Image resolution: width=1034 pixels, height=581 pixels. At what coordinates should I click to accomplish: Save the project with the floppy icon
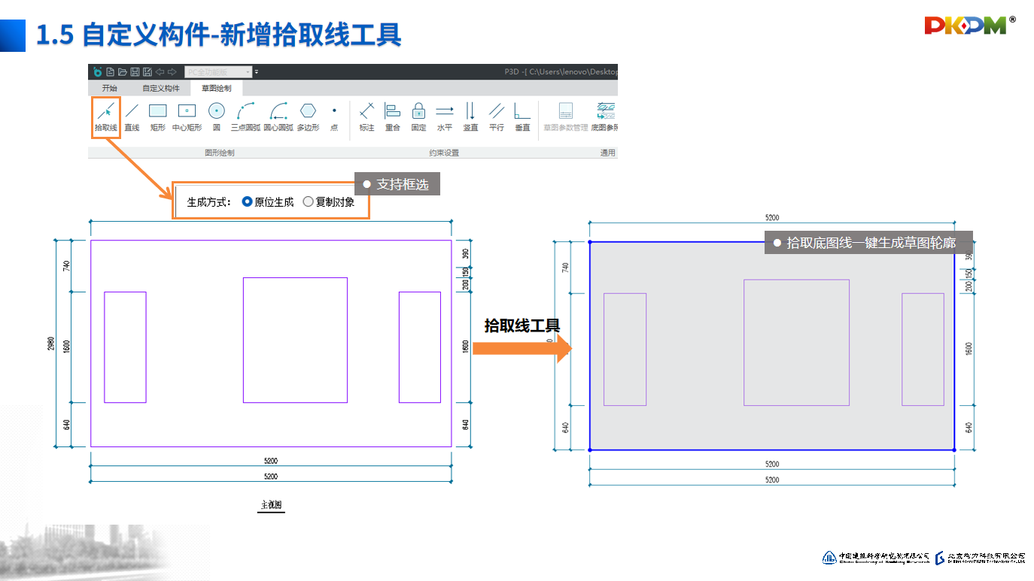(x=135, y=72)
